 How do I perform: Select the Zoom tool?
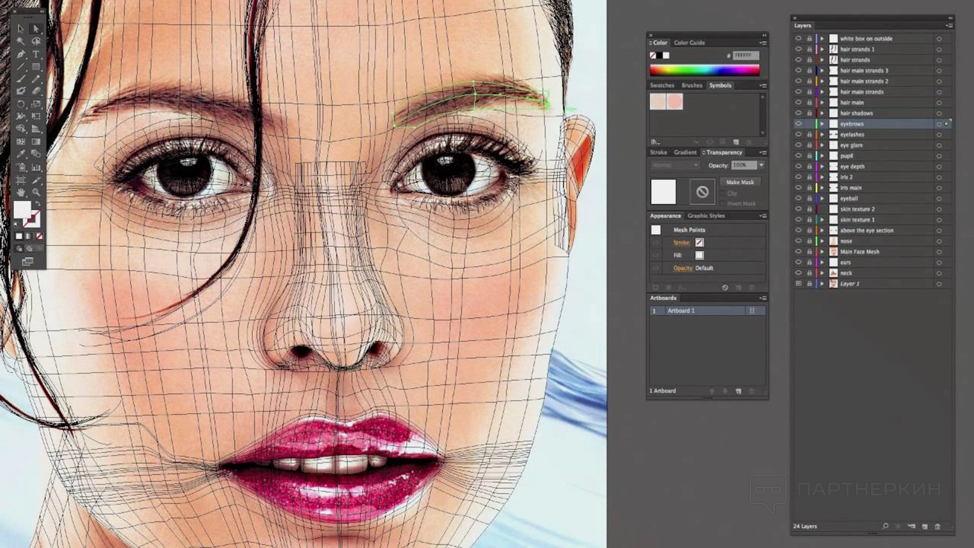tap(36, 192)
